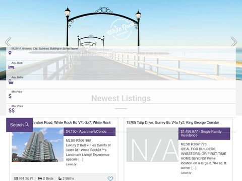Go to previous slide with left arrow
The width and height of the screenshot is (242, 181).
point(8,42)
